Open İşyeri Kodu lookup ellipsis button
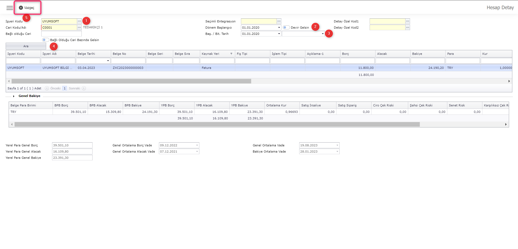518x249 pixels. 79,21
